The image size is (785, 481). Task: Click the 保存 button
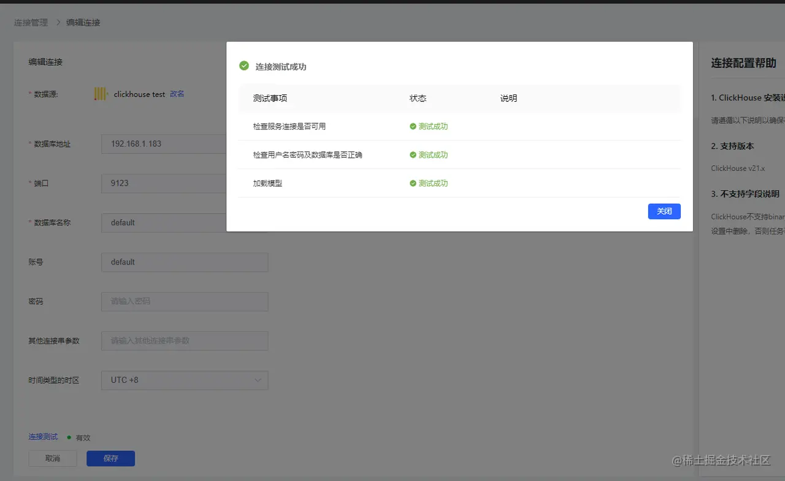pos(110,458)
